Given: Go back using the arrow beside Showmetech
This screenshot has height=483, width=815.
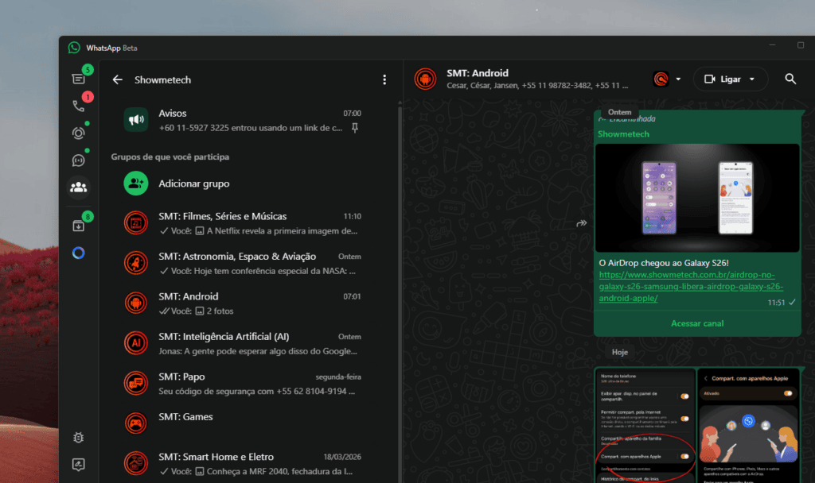Looking at the screenshot, I should [118, 79].
